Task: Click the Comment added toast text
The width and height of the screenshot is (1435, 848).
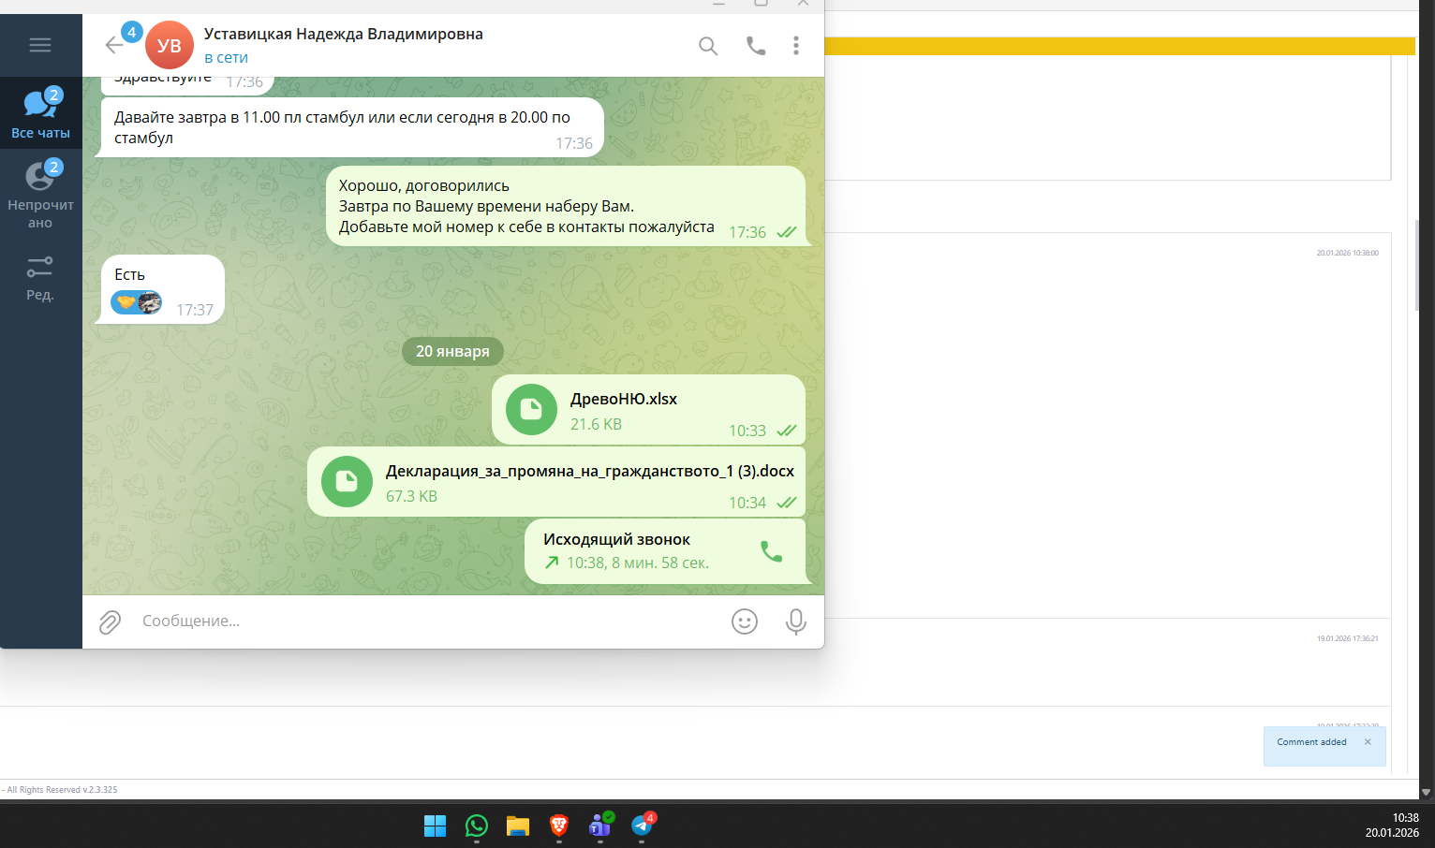Action: tap(1311, 742)
